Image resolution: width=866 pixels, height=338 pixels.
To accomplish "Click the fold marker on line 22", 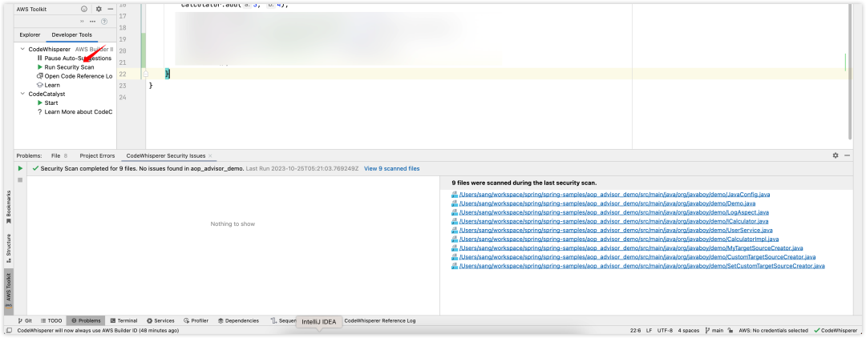I will point(145,74).
